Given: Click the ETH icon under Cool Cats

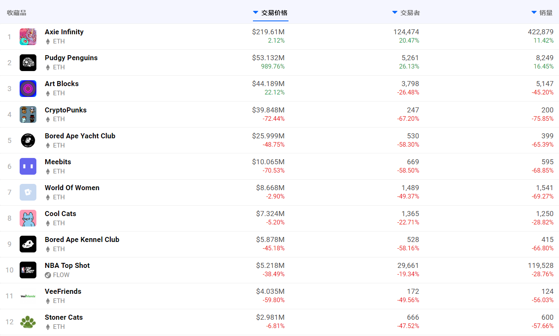Looking at the screenshot, I should pyautogui.click(x=48, y=223).
